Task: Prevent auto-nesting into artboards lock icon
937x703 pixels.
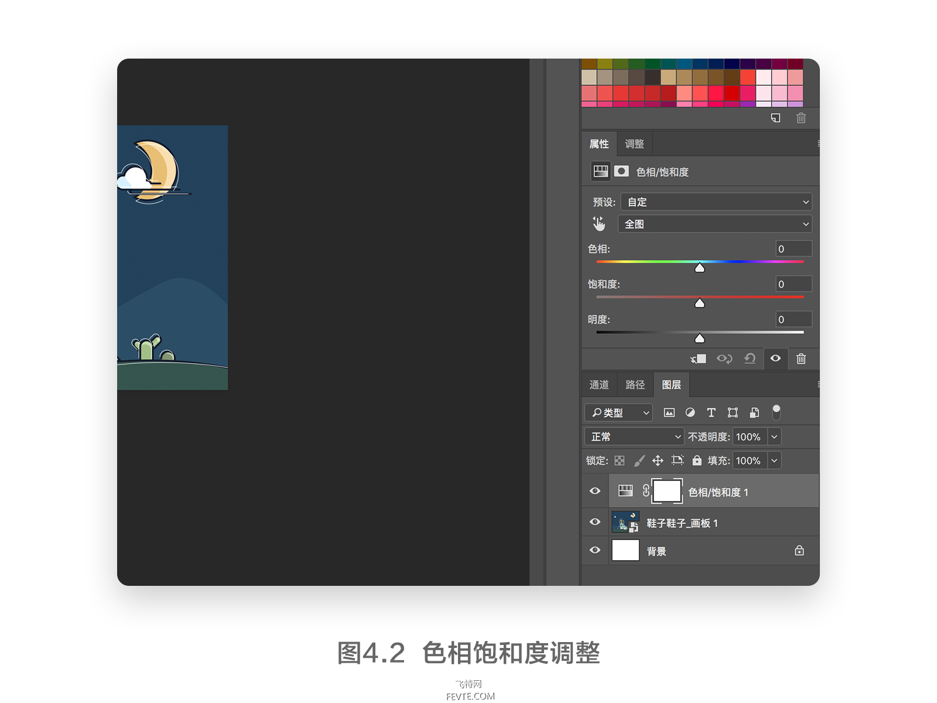Action: [x=678, y=460]
